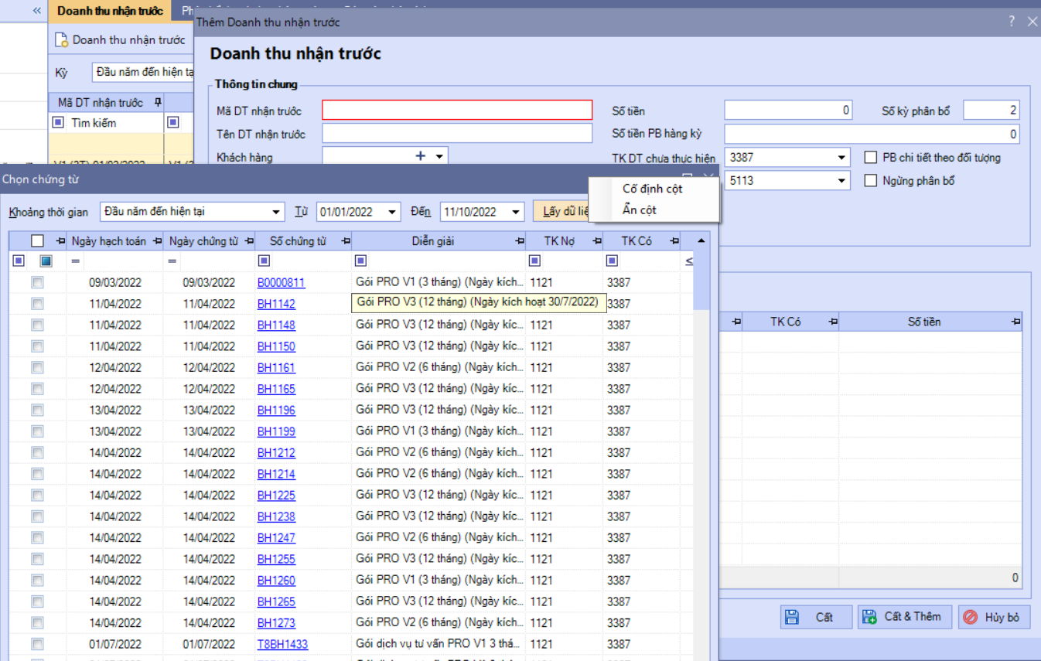This screenshot has width=1041, height=661.
Task: Pin the TK Có column in voucher list
Action: tap(674, 241)
